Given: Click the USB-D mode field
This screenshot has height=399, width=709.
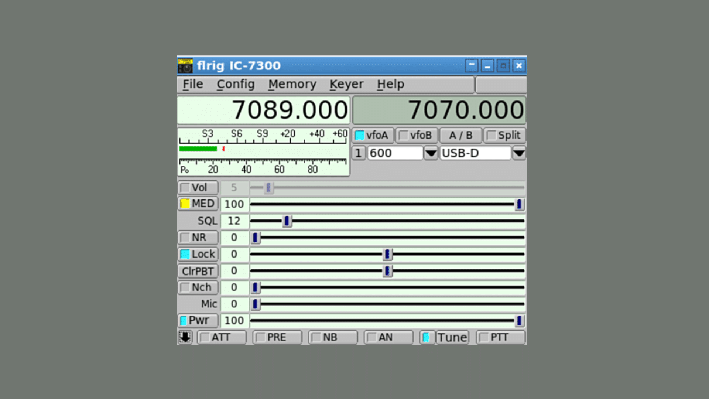Looking at the screenshot, I should (x=475, y=153).
